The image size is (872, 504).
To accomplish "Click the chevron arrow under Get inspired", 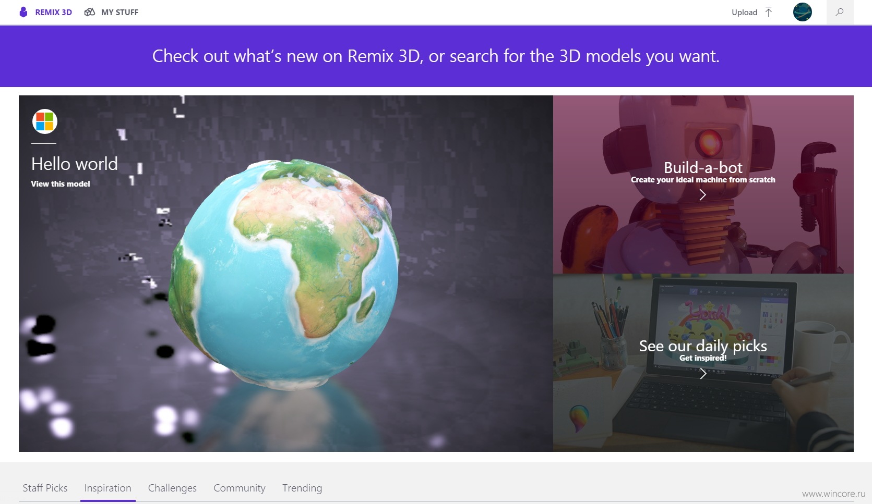I will pyautogui.click(x=703, y=373).
